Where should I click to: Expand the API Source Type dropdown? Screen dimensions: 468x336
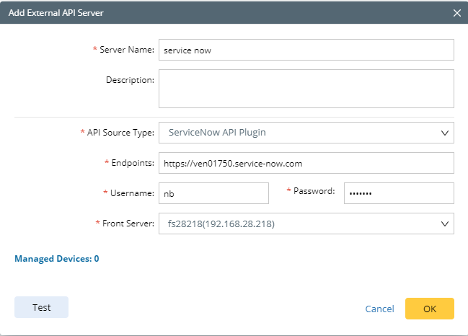point(306,133)
